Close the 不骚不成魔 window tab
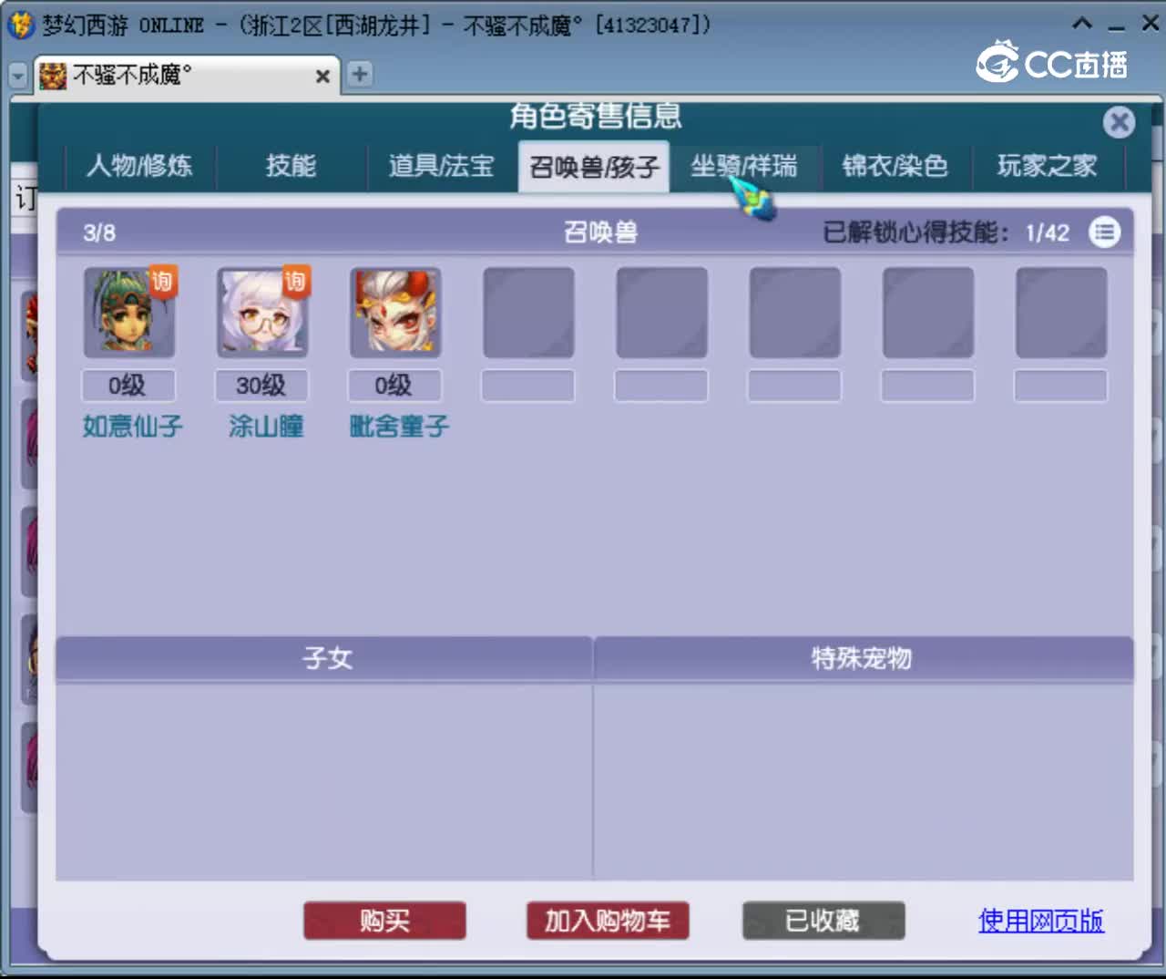 pos(322,77)
